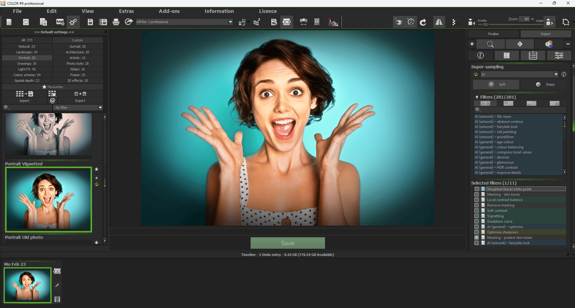Toggle Remove masking checkbox

click(x=477, y=205)
